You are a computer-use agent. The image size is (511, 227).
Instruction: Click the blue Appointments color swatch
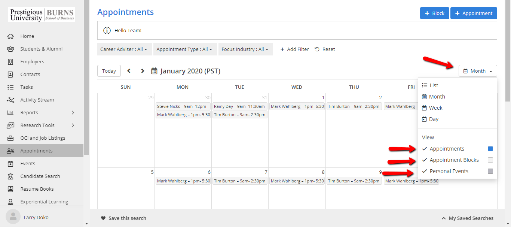point(490,149)
